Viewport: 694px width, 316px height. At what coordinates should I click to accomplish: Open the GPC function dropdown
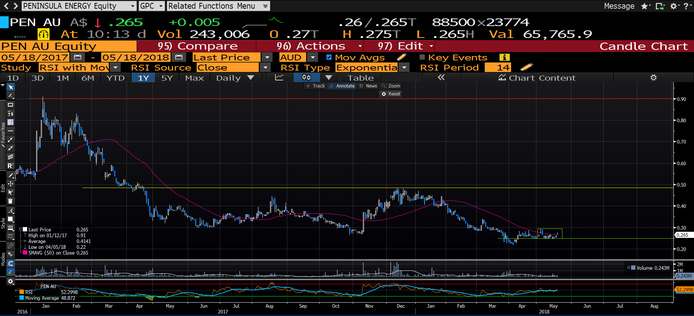coord(160,6)
